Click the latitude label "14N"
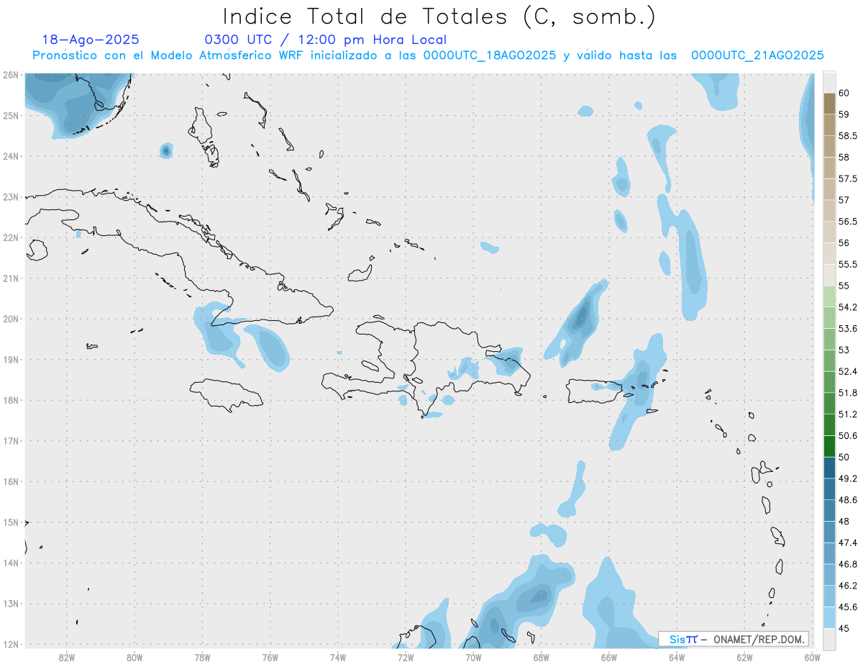 pyautogui.click(x=11, y=563)
